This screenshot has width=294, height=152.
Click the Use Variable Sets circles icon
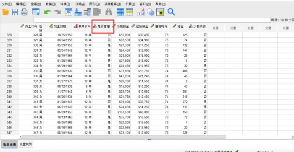click(x=150, y=12)
